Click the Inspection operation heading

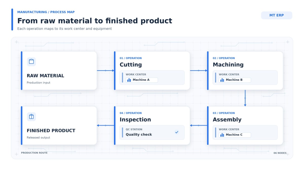click(x=135, y=120)
